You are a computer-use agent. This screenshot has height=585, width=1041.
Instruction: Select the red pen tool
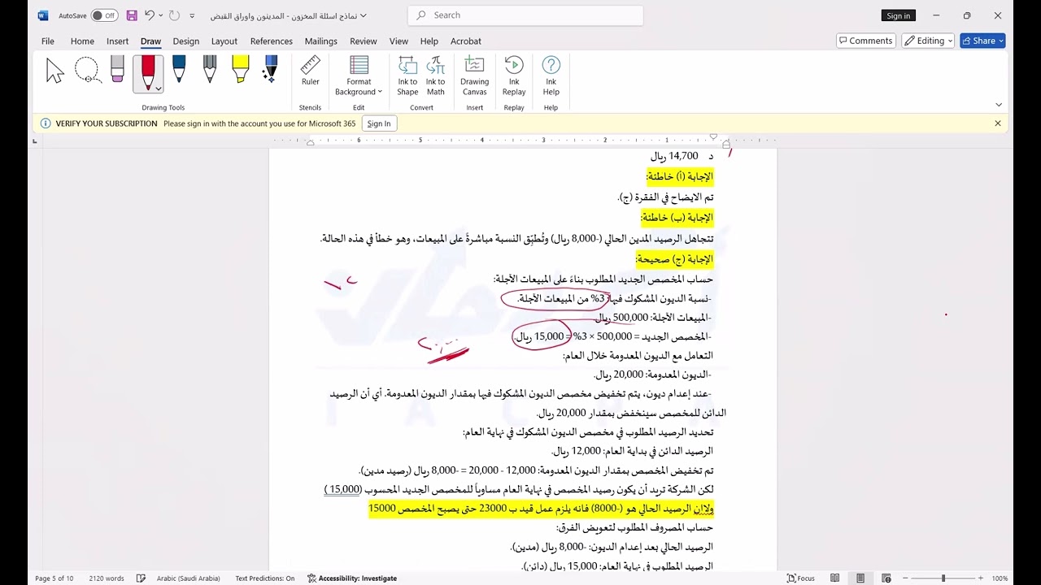click(x=148, y=73)
